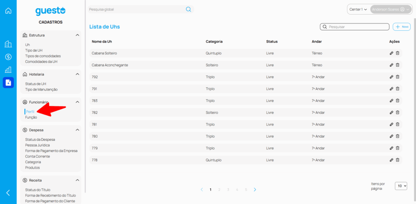Collapse the Despesa section chevron
The width and height of the screenshot is (416, 204).
coord(77,130)
